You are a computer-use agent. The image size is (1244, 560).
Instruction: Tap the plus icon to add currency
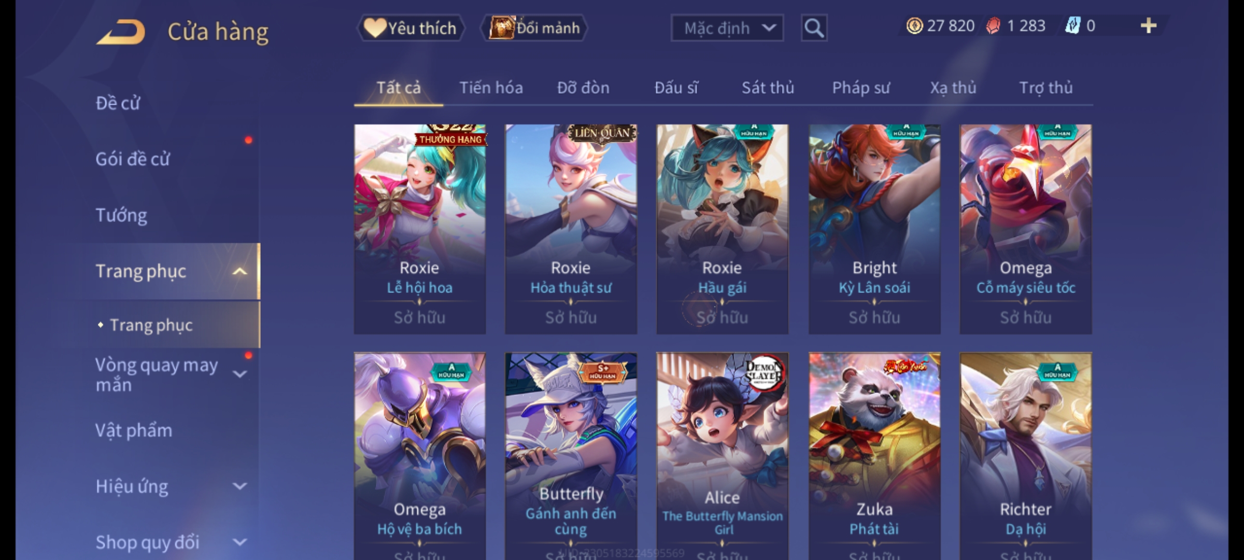pos(1149,26)
